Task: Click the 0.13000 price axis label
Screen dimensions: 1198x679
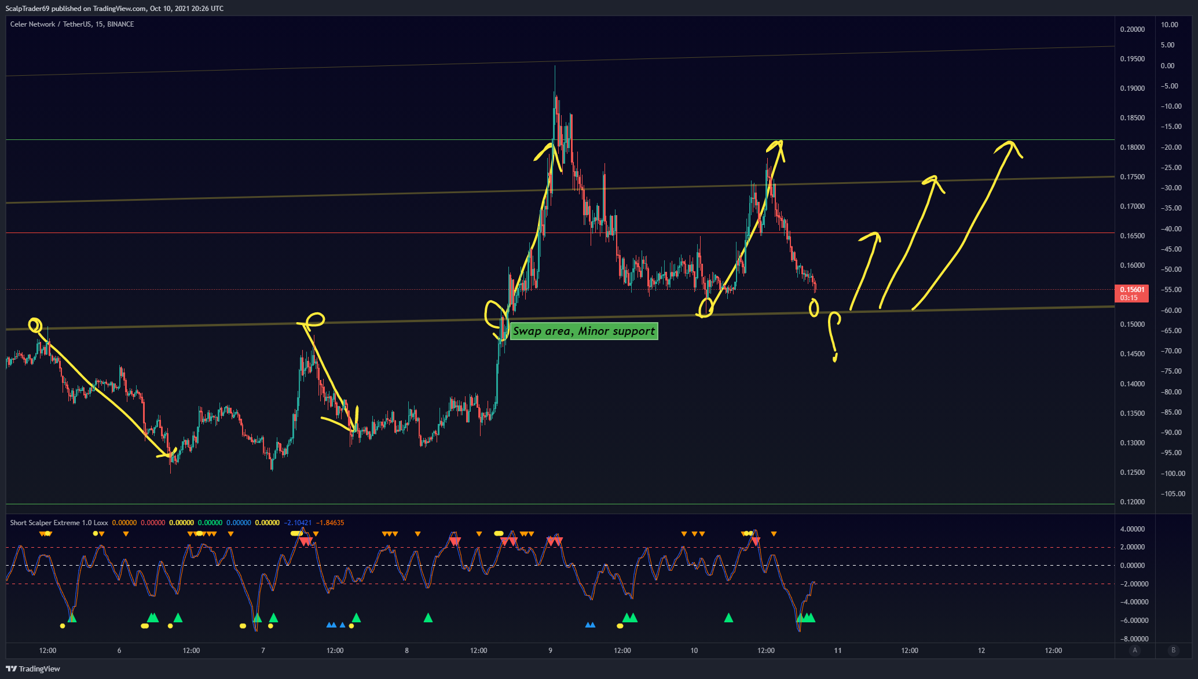Action: pyautogui.click(x=1132, y=443)
